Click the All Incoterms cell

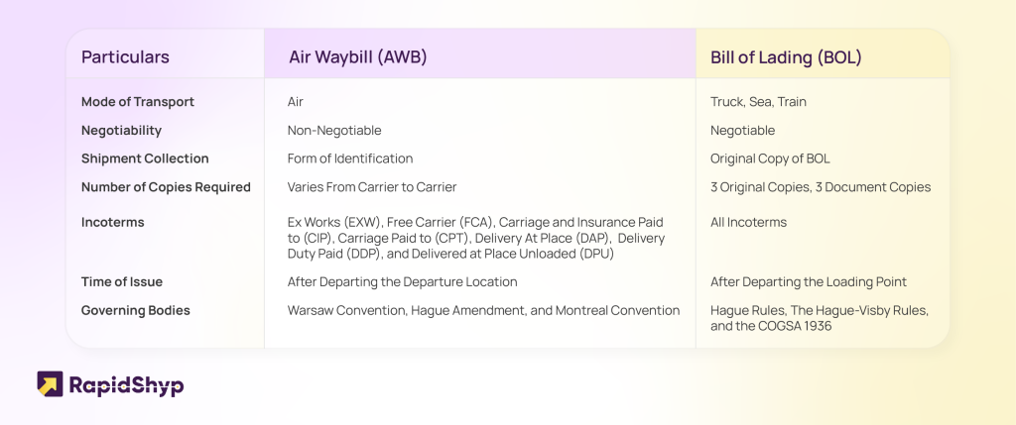748,222
